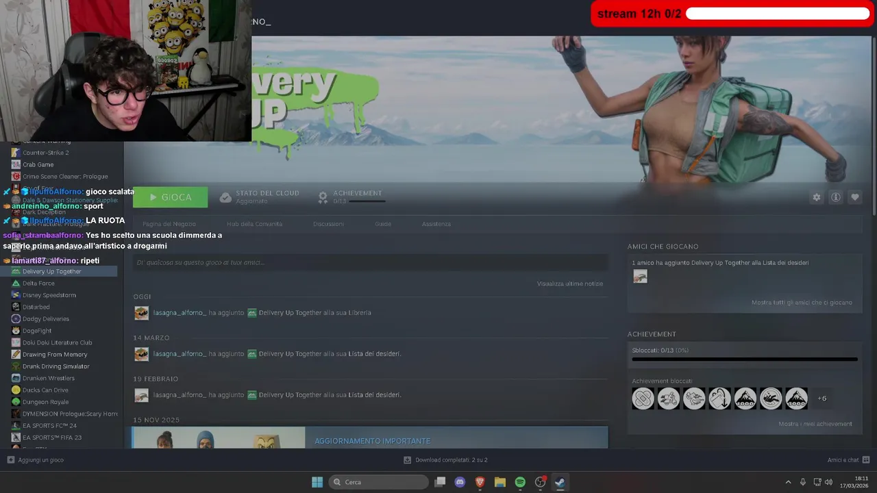The width and height of the screenshot is (877, 493).
Task: Click the Dungeon Royale icon
Action: 16,402
